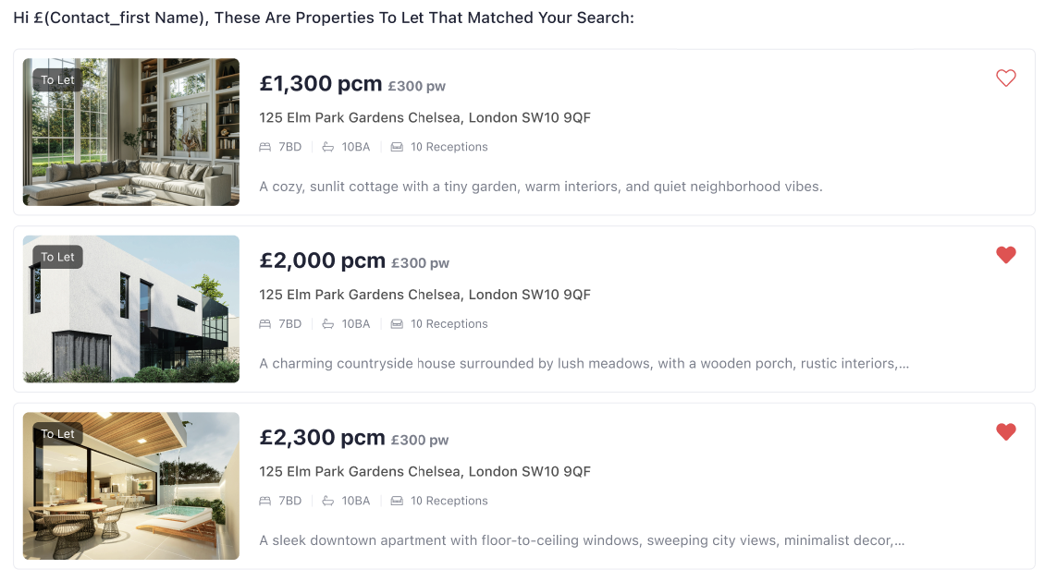
Task: Click To Let badge on first photo
Action: (57, 80)
